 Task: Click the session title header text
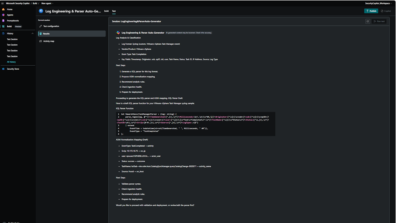(x=136, y=21)
